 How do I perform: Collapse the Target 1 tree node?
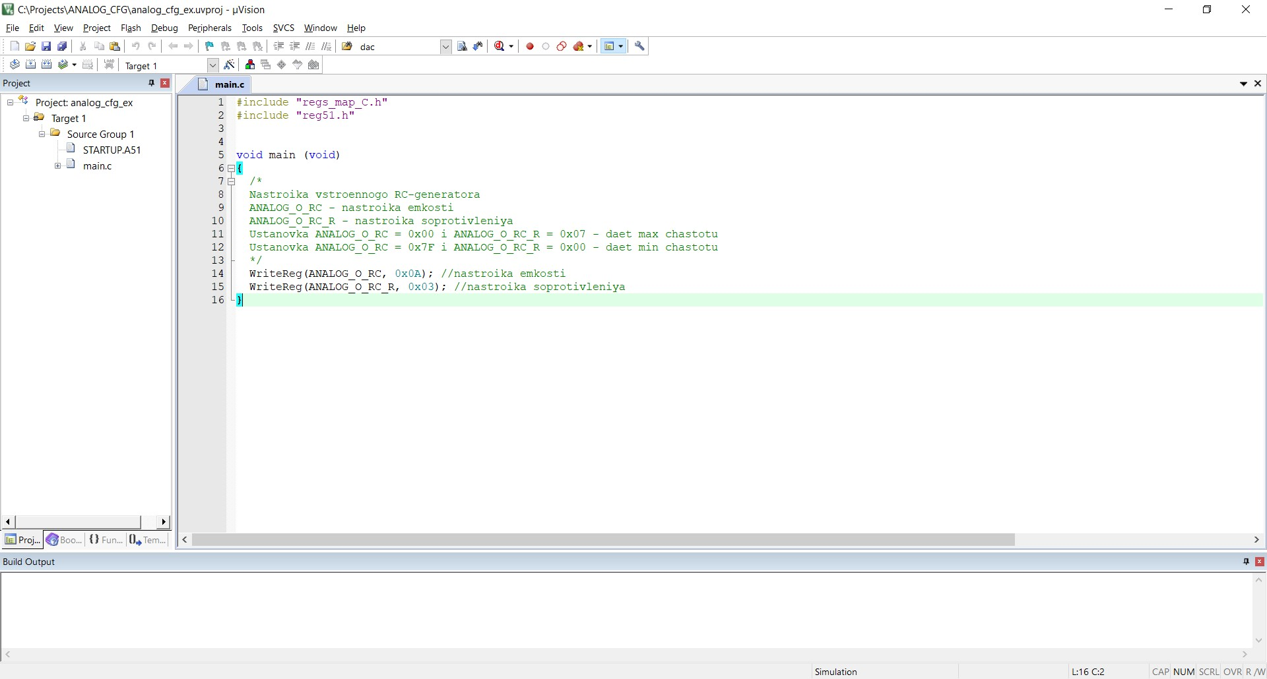pyautogui.click(x=26, y=118)
